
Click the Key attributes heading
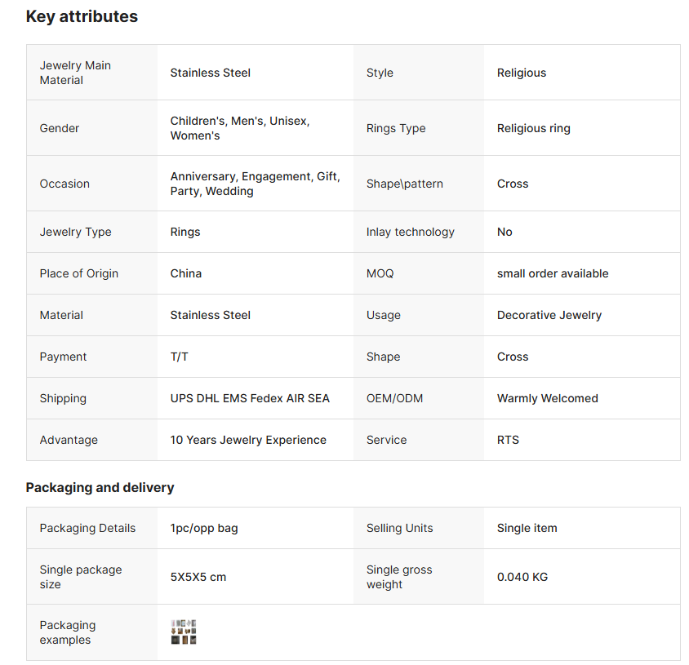pyautogui.click(x=82, y=16)
